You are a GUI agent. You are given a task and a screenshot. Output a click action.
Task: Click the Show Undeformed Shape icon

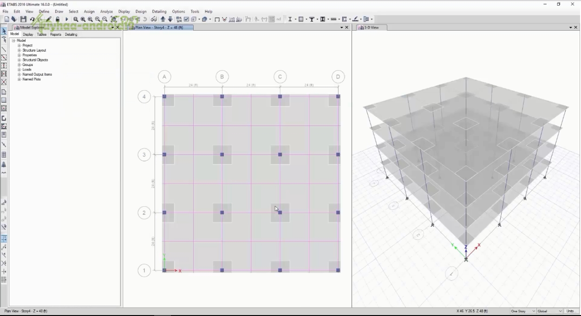tap(217, 19)
